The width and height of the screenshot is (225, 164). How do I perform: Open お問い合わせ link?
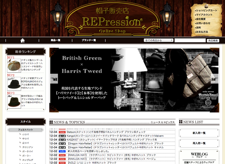[x=202, y=23]
